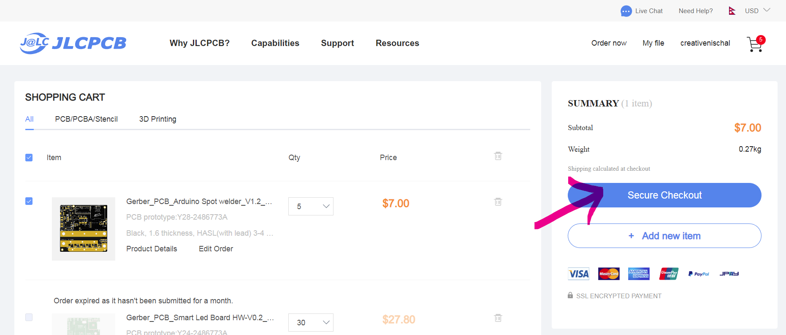Open quantity dropdown showing 5
786x335 pixels.
311,206
